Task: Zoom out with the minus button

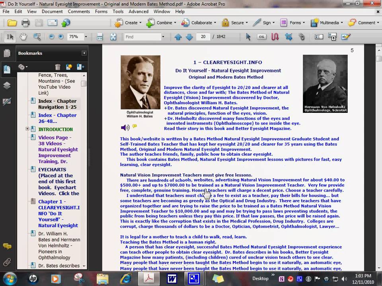Action: 51,37
